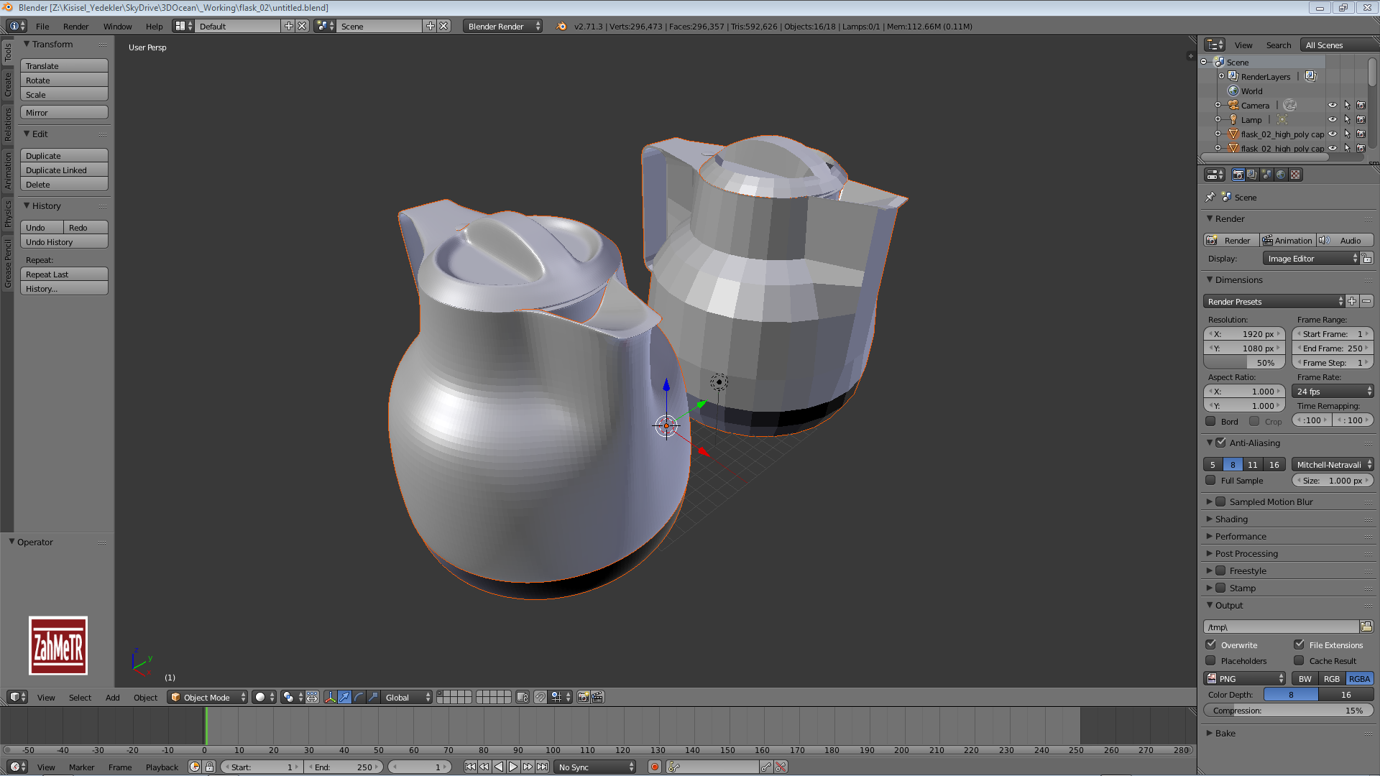Toggle the 3D manipulator widget icon

tap(330, 697)
